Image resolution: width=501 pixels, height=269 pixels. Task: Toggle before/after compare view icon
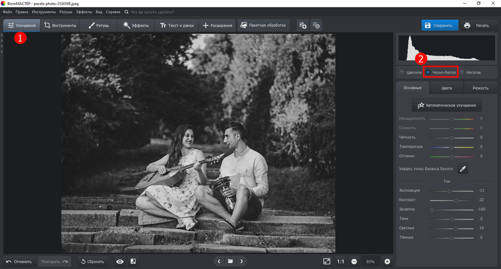click(133, 261)
